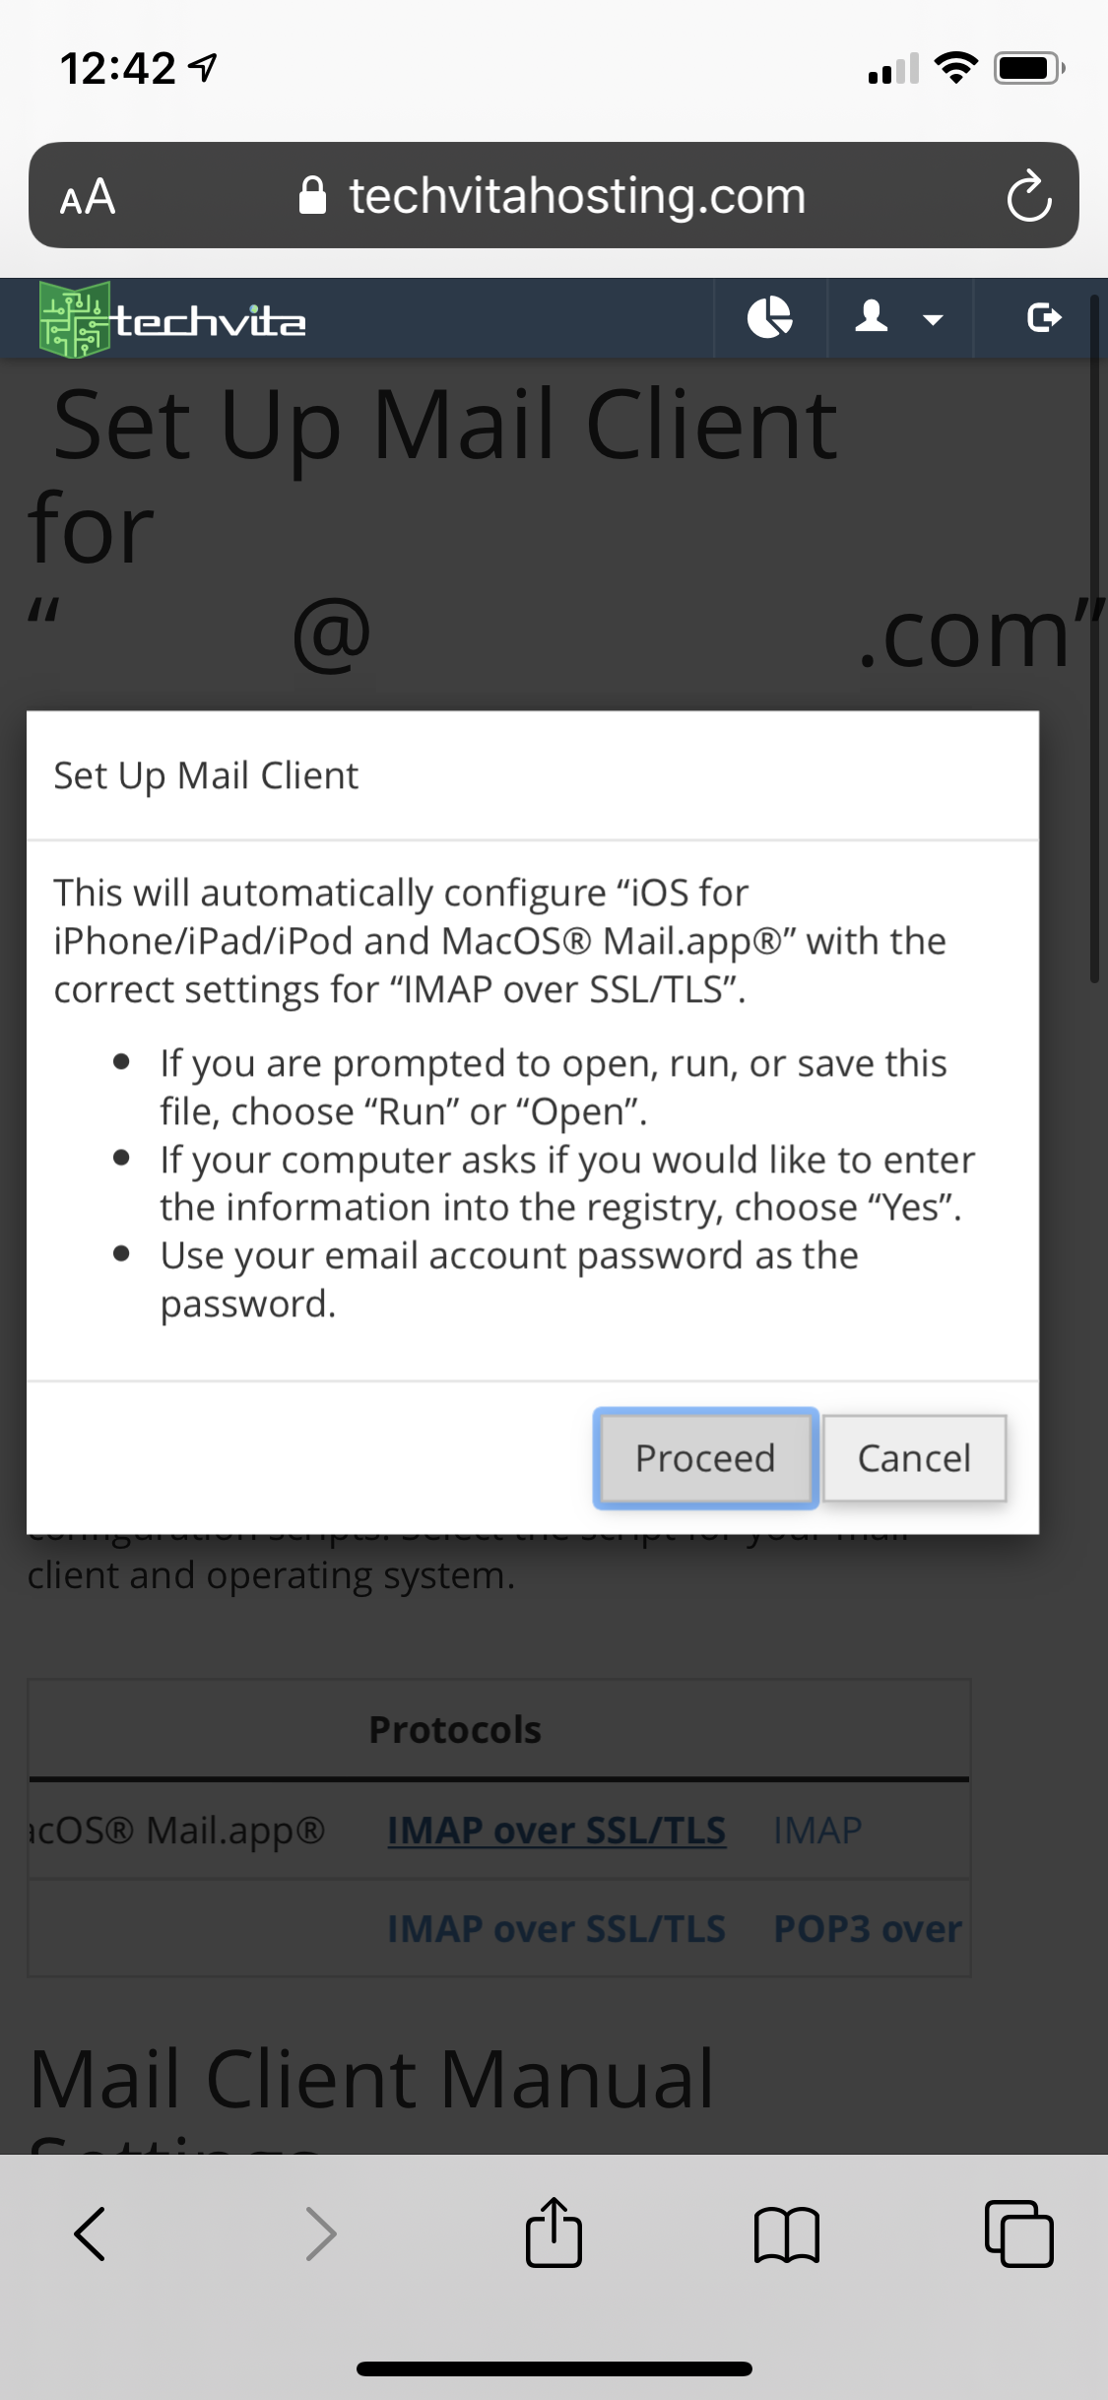Reload the page with the refresh icon
The image size is (1108, 2400).
(x=1027, y=194)
